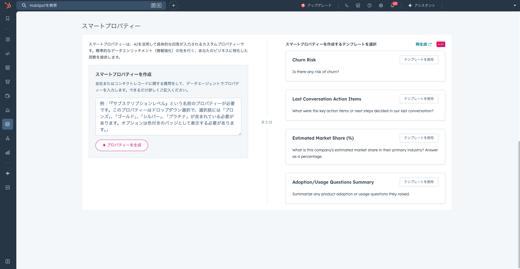This screenshot has height=269, width=520.
Task: Click the プロパティーを生成 button
Action: point(122,145)
